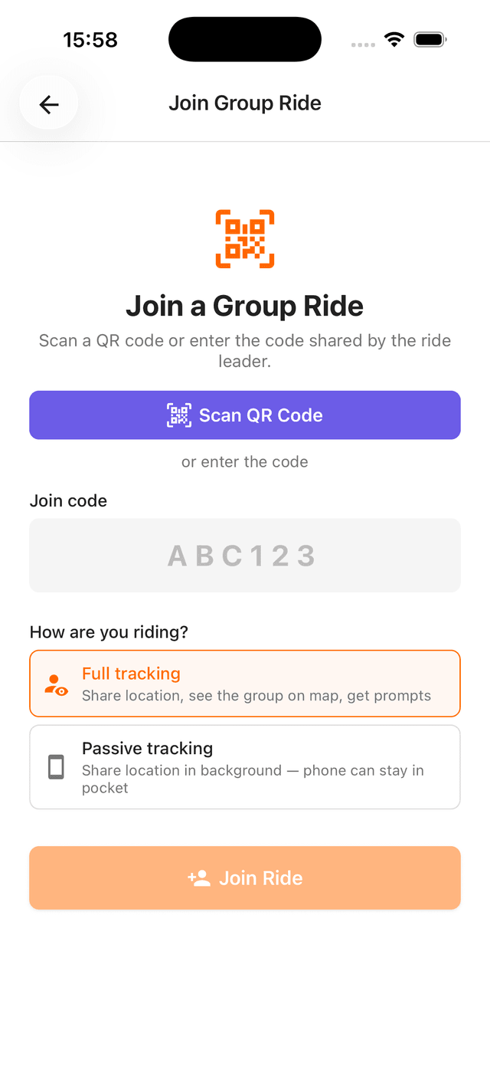490x1066 pixels.
Task: Click the battery indicator icon
Action: pos(430,38)
